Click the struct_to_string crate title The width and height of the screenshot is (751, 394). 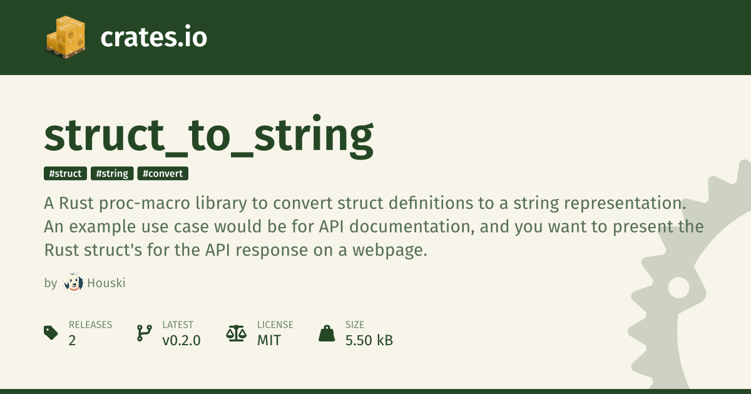pyautogui.click(x=208, y=136)
